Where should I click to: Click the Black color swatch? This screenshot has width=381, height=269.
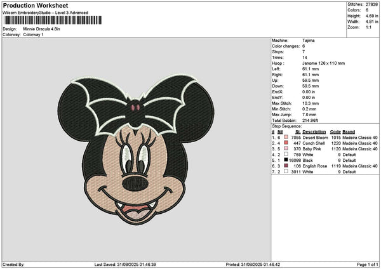pyautogui.click(x=286, y=160)
